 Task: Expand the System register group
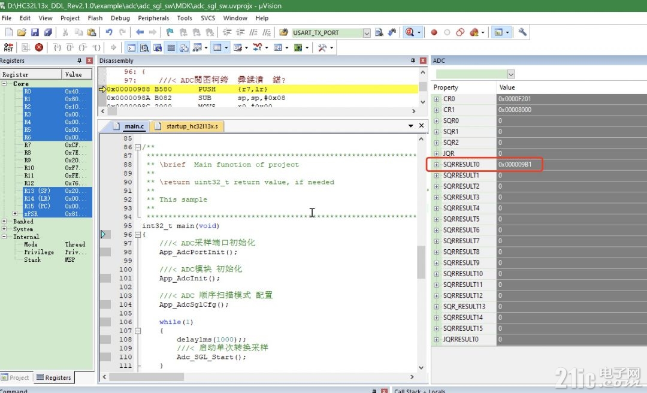point(5,229)
